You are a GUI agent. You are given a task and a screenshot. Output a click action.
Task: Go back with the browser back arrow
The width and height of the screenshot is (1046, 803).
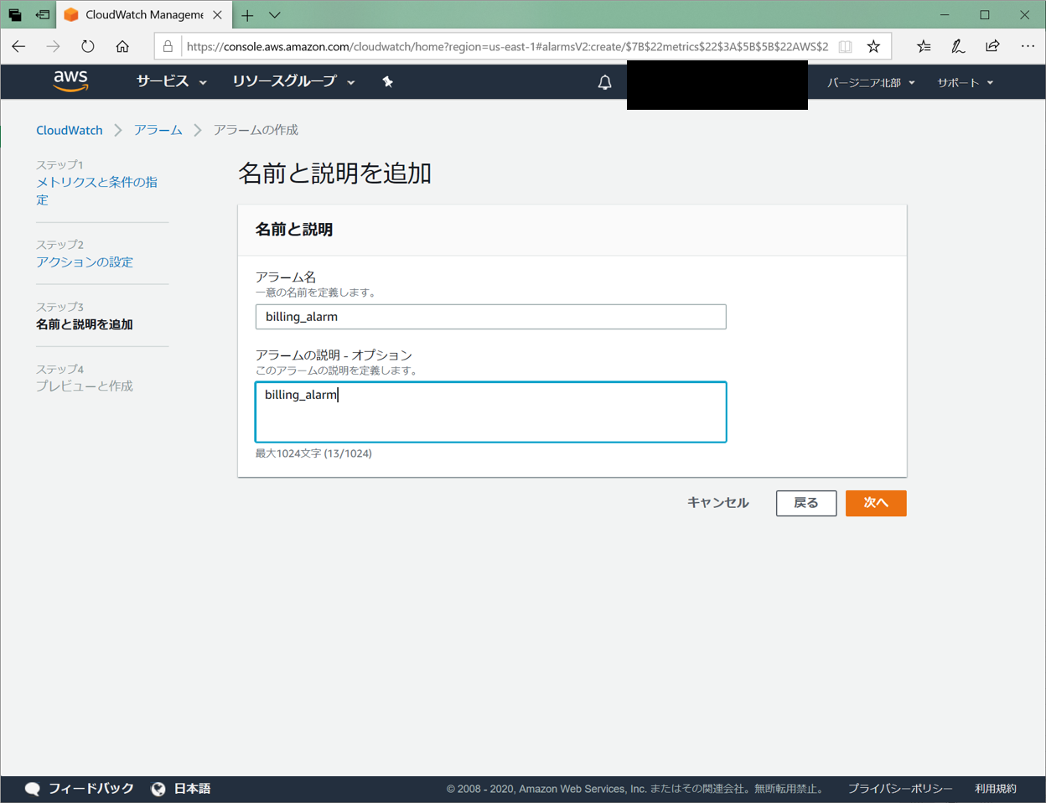(x=19, y=46)
